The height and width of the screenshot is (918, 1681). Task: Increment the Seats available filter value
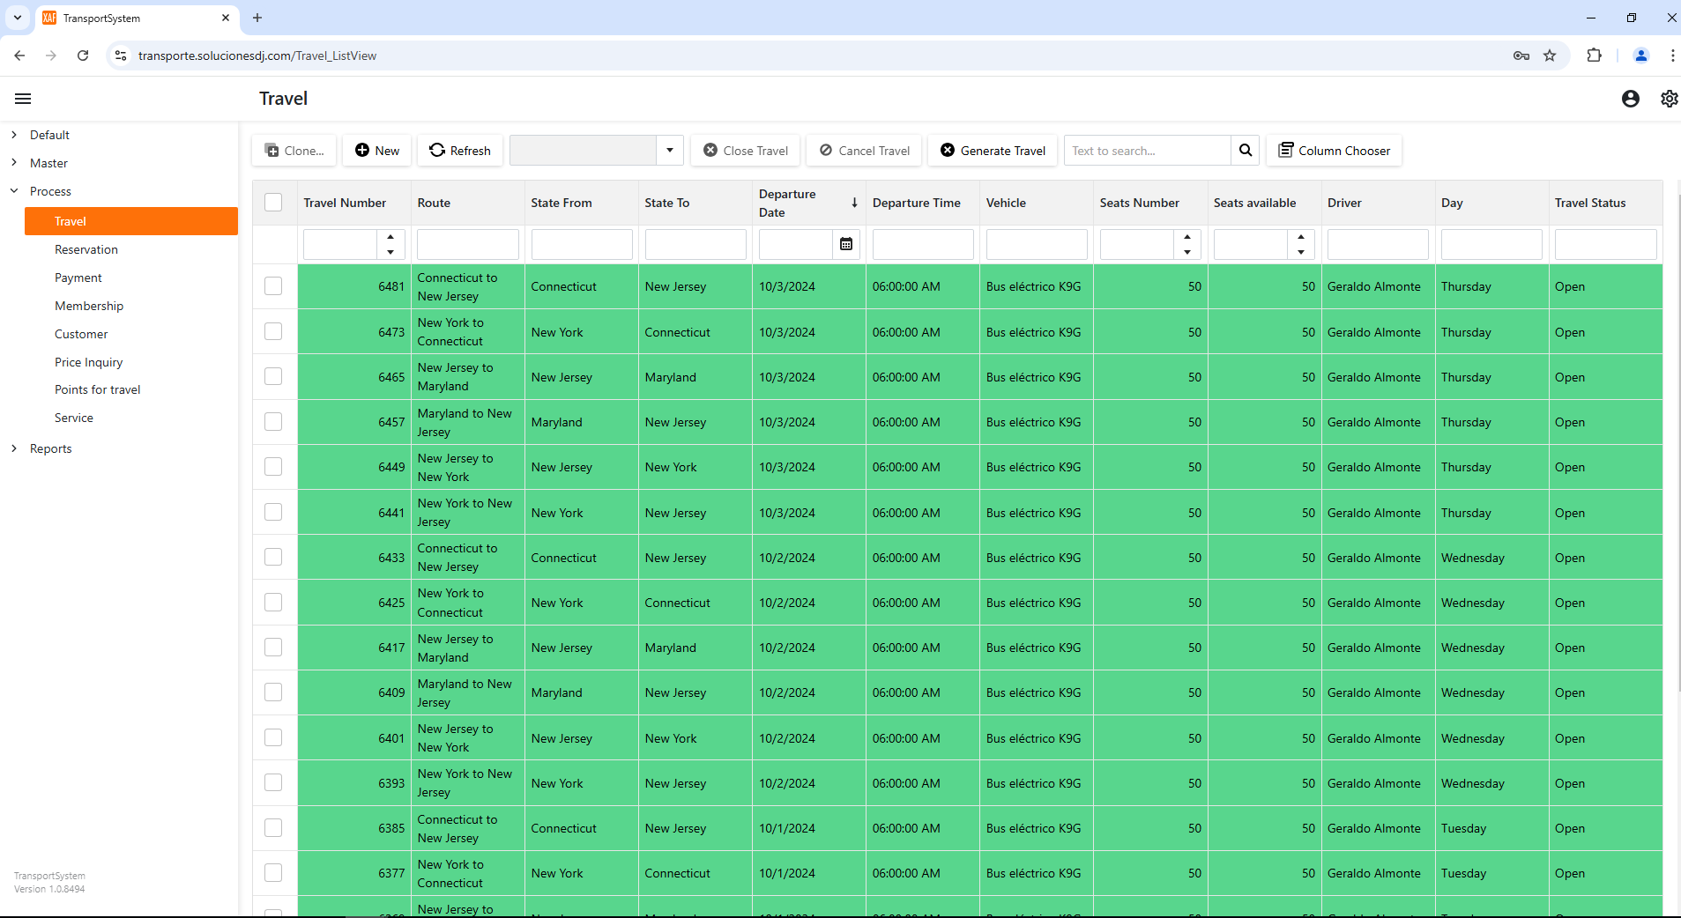click(x=1301, y=237)
